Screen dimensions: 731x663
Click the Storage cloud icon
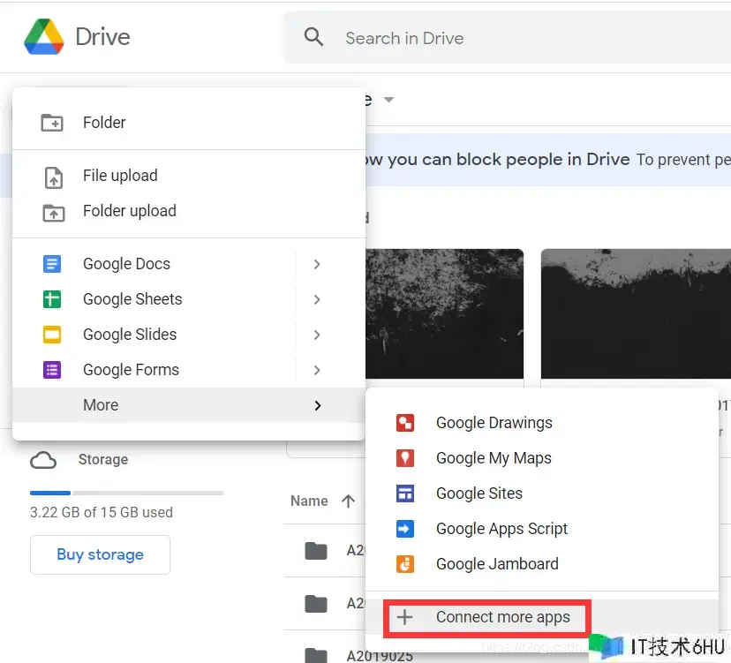[x=43, y=460]
